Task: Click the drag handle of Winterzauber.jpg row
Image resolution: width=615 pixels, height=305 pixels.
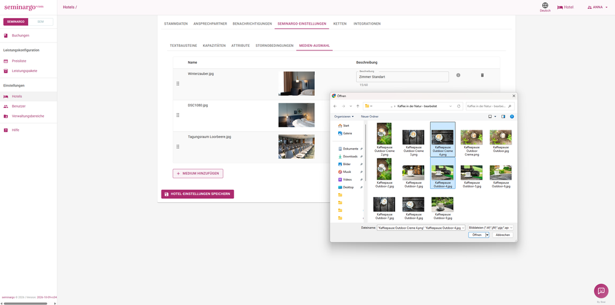Action: (x=178, y=84)
